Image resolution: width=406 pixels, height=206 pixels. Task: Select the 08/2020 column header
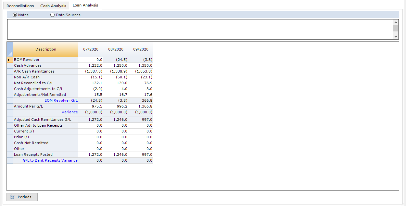[x=116, y=49]
